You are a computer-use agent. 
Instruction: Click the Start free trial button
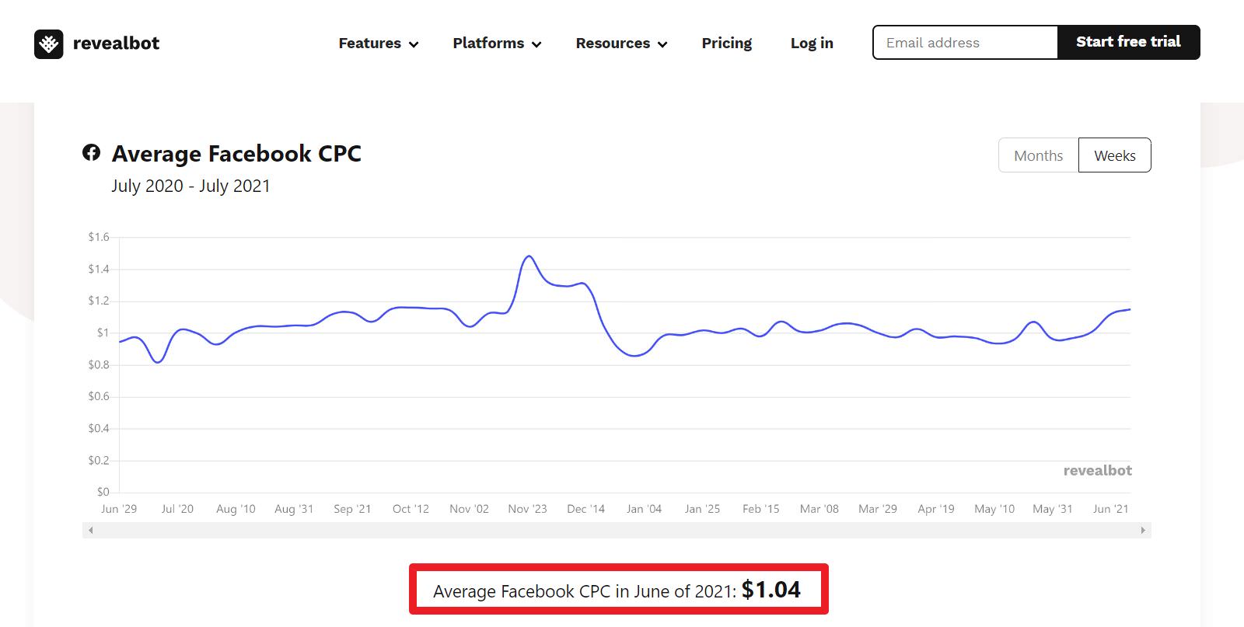point(1128,42)
